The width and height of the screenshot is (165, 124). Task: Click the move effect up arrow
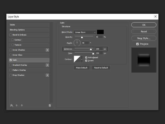click(17, 105)
